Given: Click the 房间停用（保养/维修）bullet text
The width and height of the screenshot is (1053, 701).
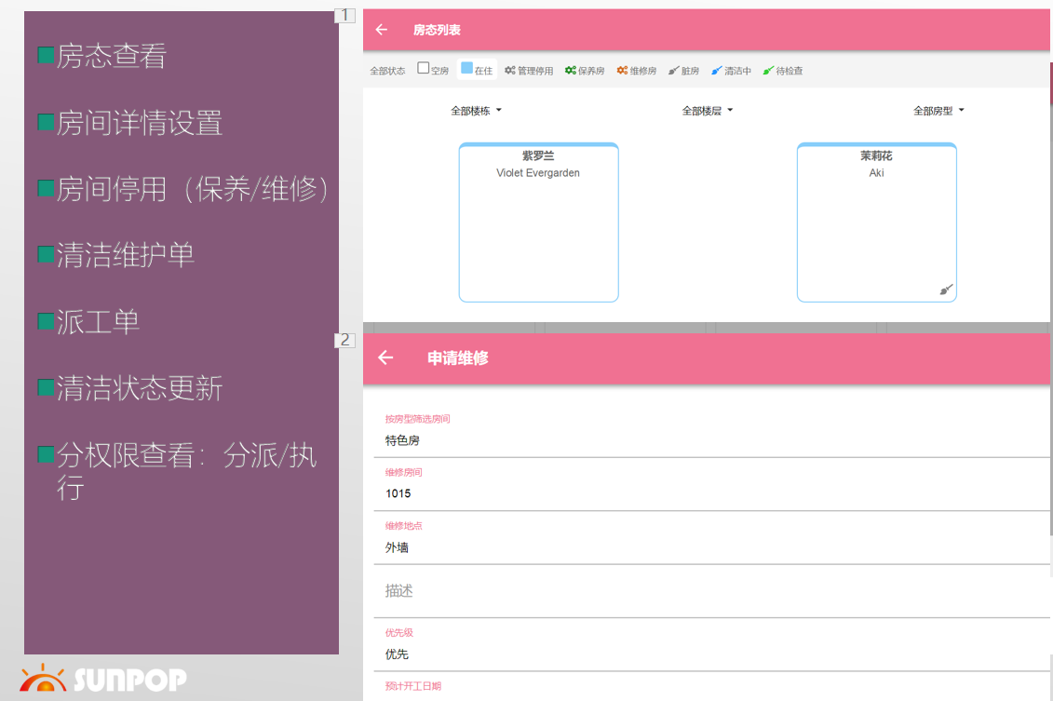Looking at the screenshot, I should click(192, 189).
